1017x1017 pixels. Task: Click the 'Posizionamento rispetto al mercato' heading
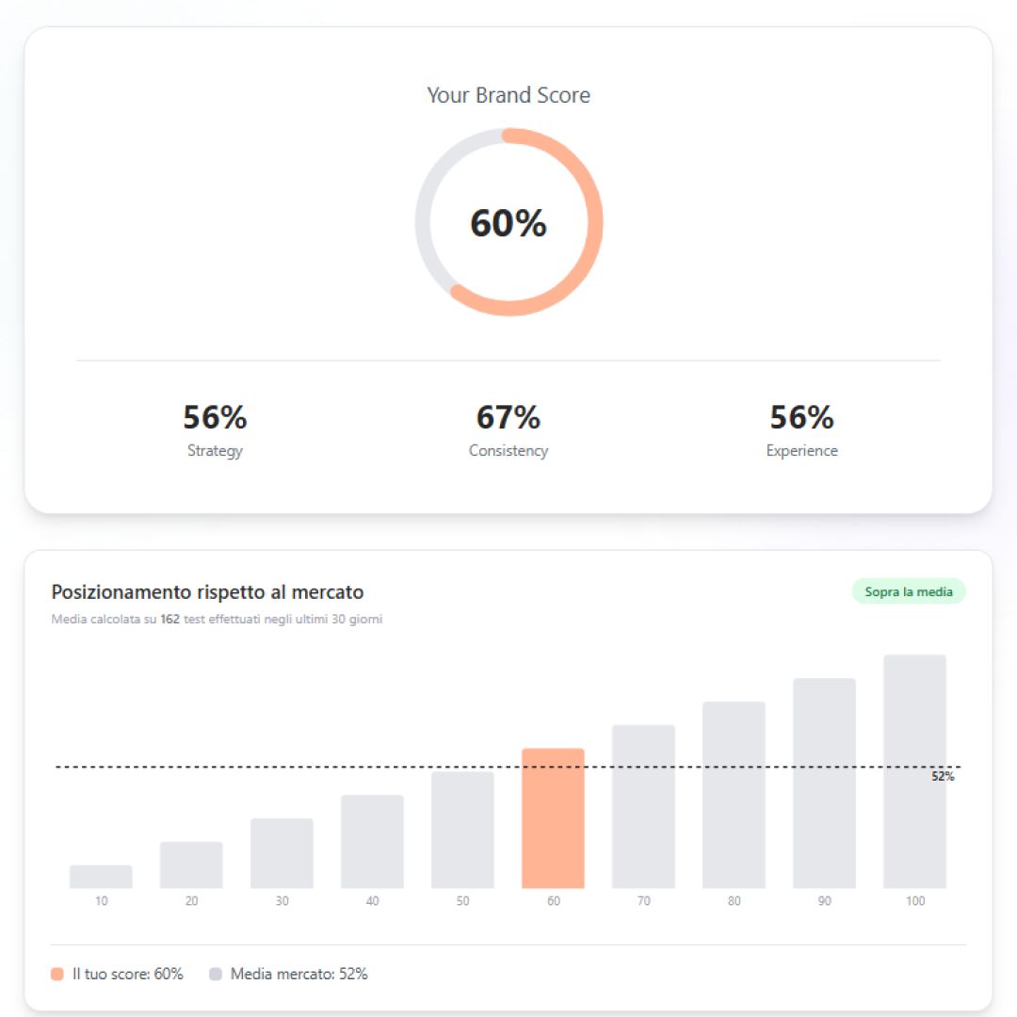click(x=207, y=592)
